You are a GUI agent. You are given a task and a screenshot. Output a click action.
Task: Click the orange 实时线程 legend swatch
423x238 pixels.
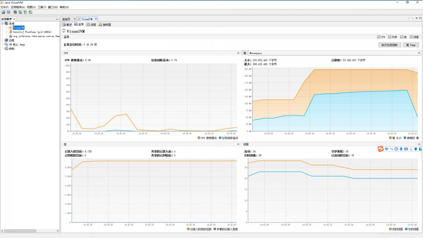click(x=390, y=229)
